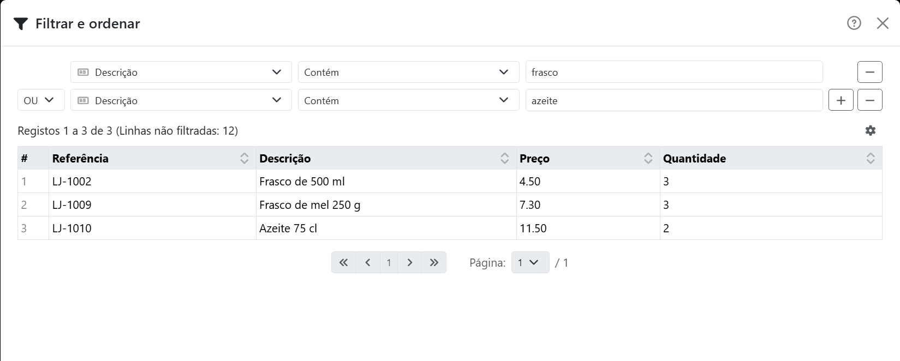Image resolution: width=900 pixels, height=361 pixels.
Task: Close the Filtrar e ordenar dialog
Action: tap(883, 23)
